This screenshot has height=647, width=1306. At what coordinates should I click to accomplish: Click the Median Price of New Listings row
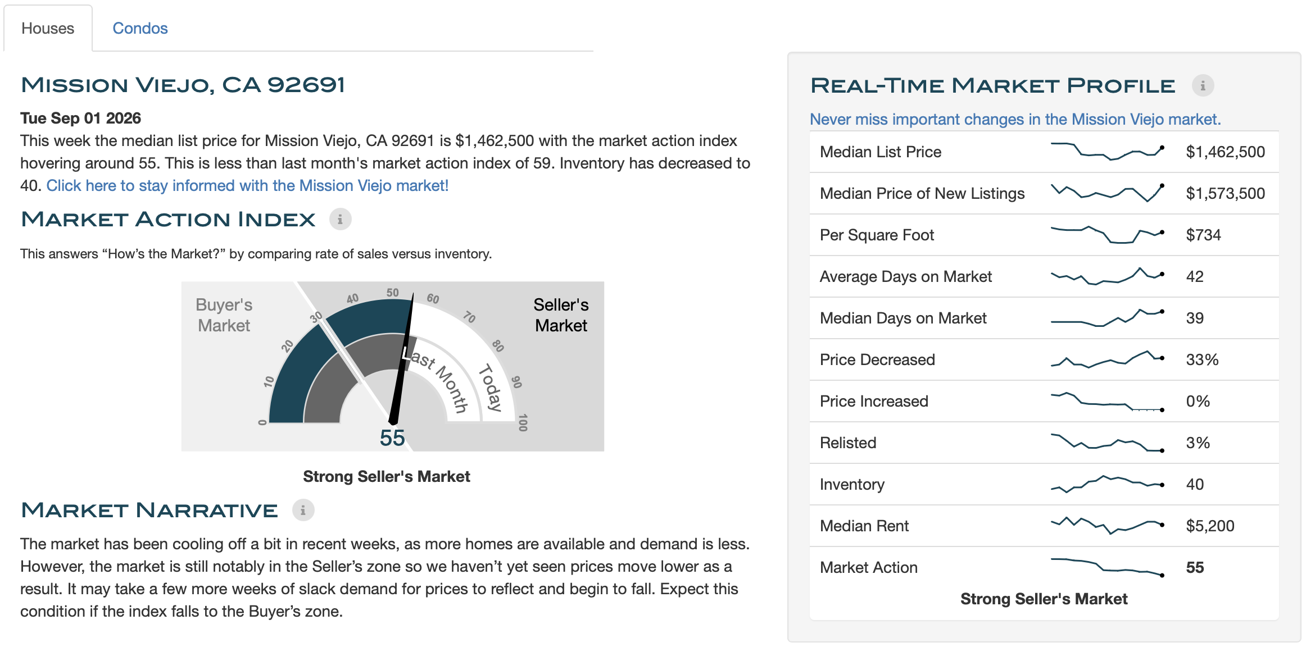tap(1044, 193)
